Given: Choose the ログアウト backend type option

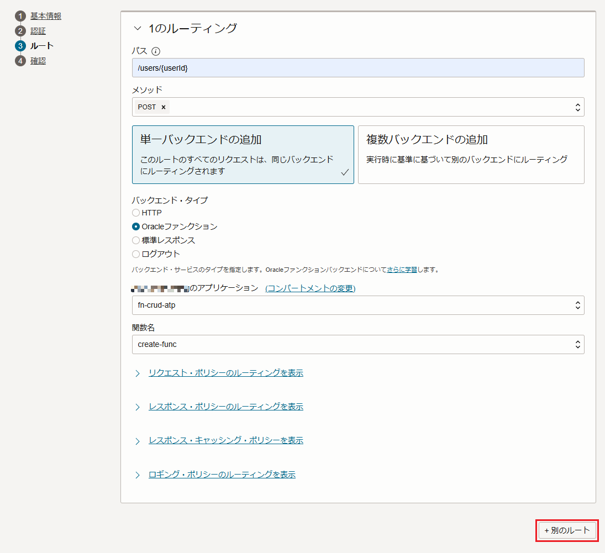Looking at the screenshot, I should tap(136, 254).
